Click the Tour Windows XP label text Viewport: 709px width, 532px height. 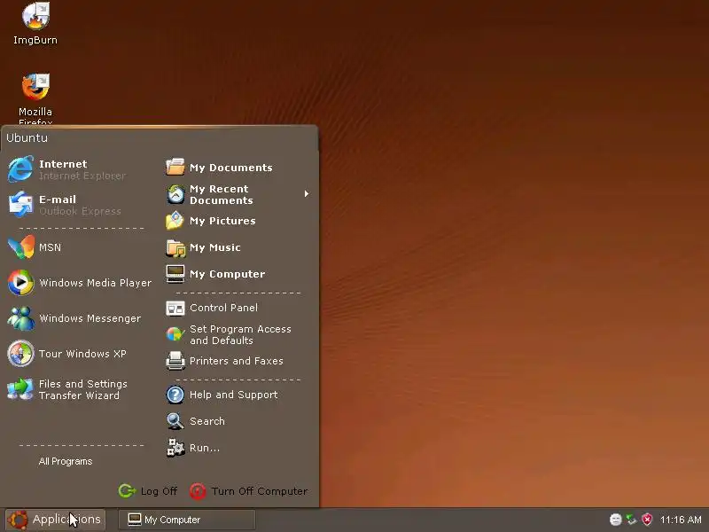click(82, 354)
